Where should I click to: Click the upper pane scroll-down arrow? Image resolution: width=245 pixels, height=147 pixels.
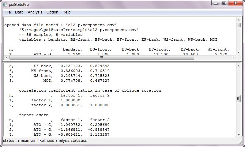point(239,52)
